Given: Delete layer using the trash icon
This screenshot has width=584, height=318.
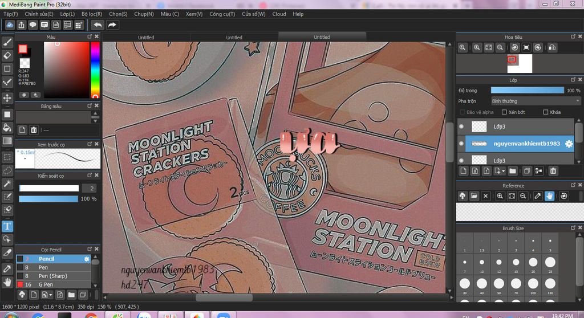Looking at the screenshot, I should point(553,171).
